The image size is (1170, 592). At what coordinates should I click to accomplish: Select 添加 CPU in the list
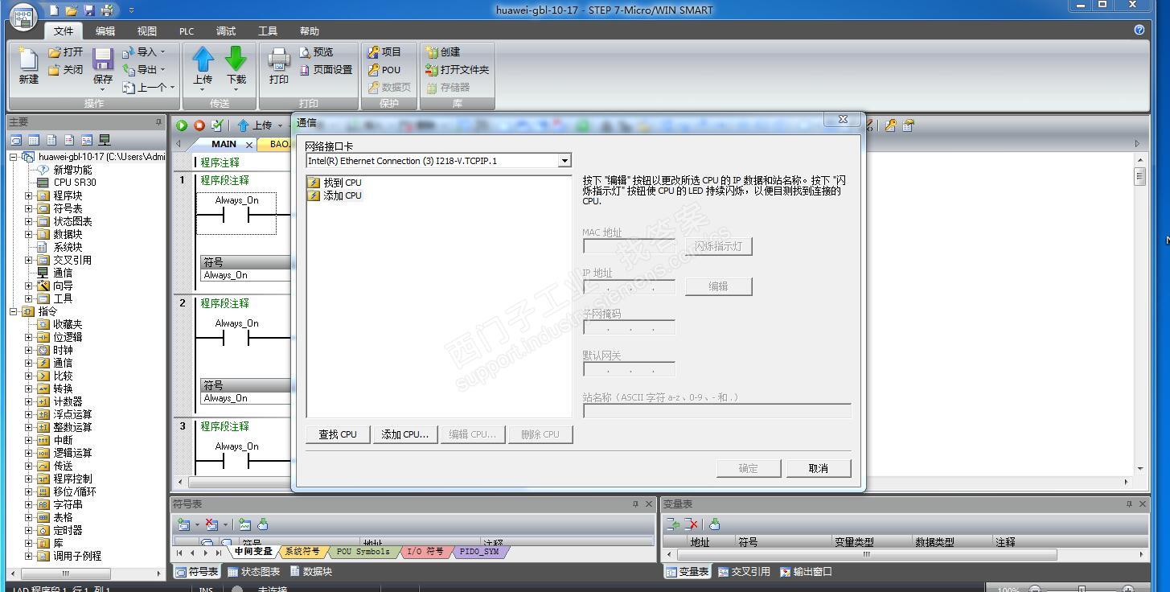coord(335,195)
